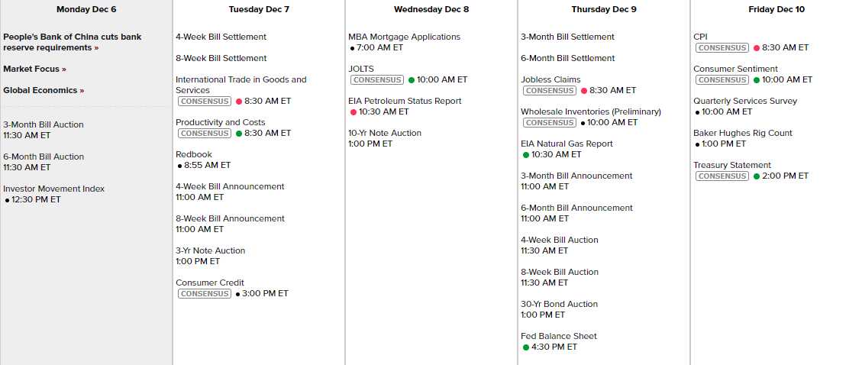862x365 pixels.
Task: Click the Consumer Sentiment green dot
Action: [x=757, y=79]
